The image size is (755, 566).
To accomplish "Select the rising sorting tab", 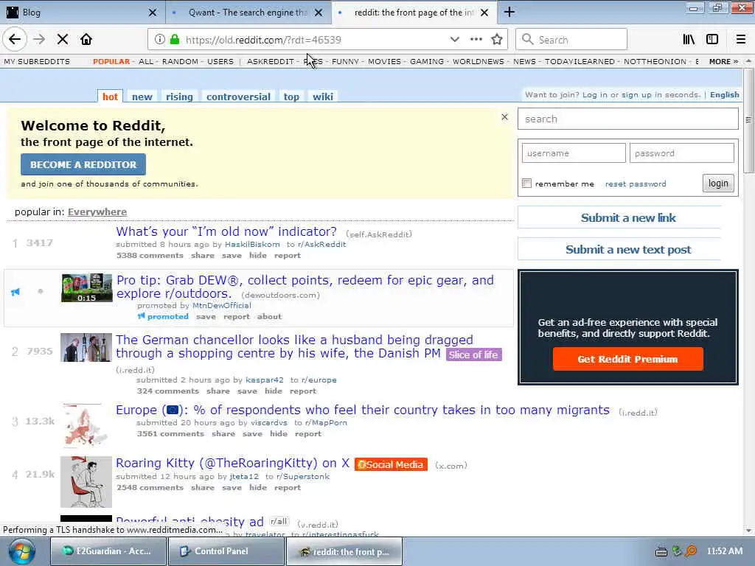I will (179, 97).
